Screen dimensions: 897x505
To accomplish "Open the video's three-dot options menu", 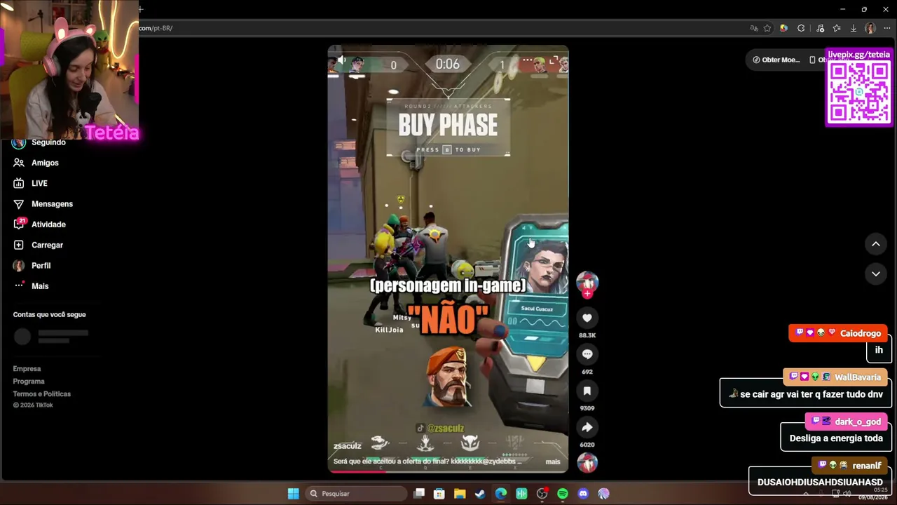I will [x=528, y=61].
